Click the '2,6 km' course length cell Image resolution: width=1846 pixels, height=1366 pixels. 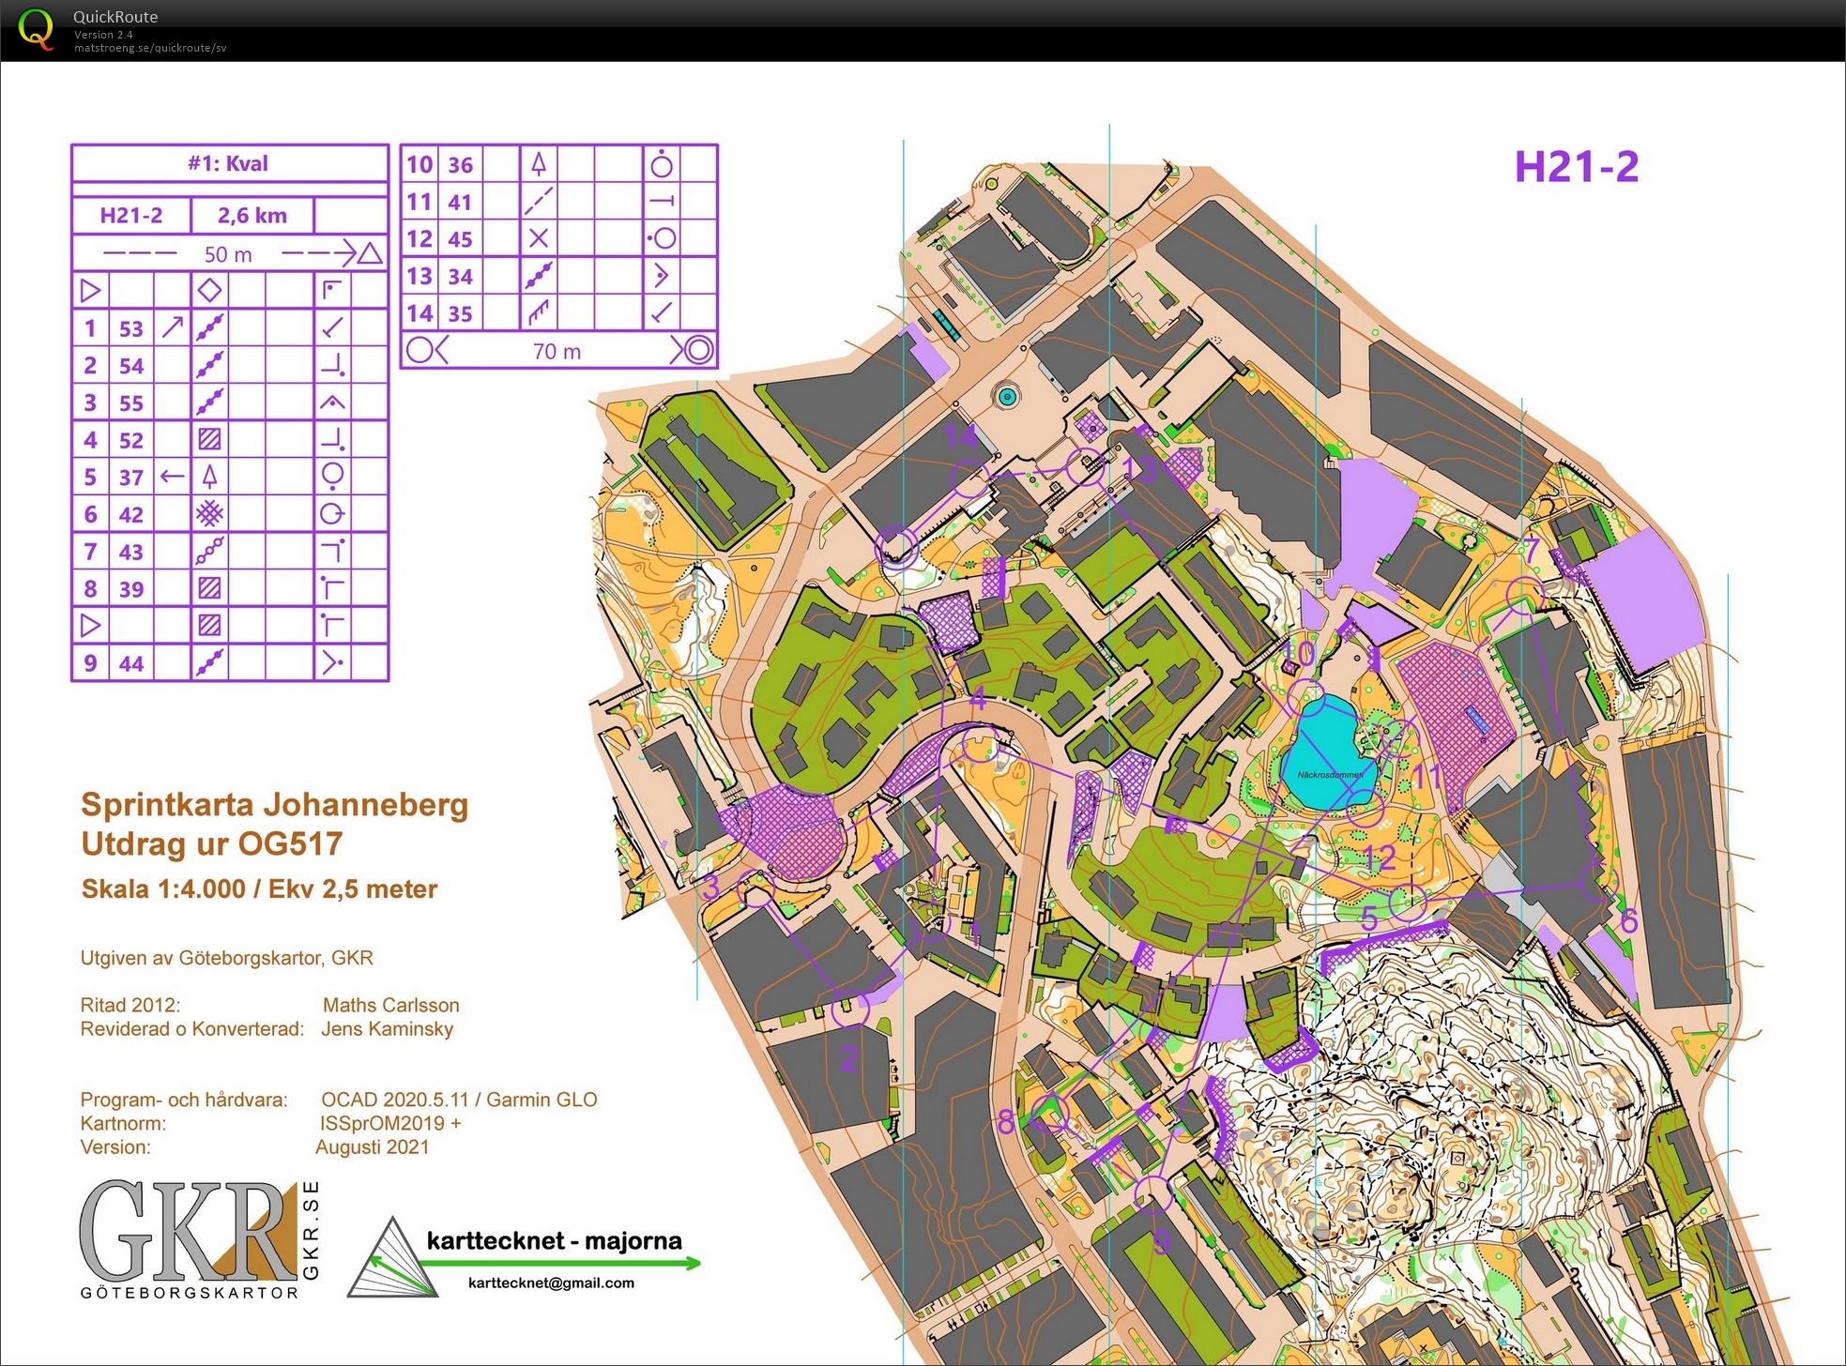pyautogui.click(x=252, y=215)
